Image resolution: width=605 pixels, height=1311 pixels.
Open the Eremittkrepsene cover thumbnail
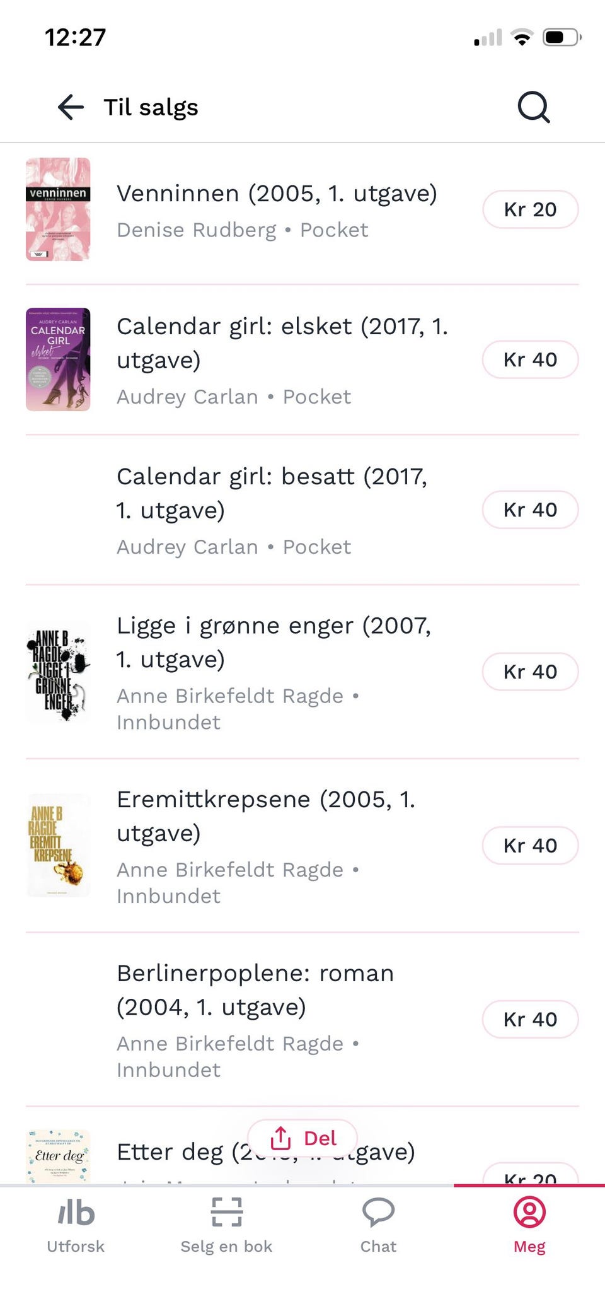click(58, 845)
